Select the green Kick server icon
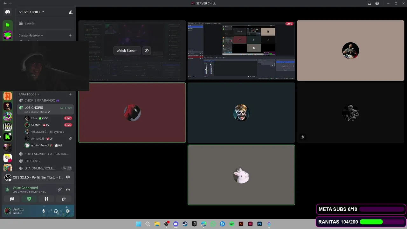Screen dimensions: 407x229 coord(8,137)
